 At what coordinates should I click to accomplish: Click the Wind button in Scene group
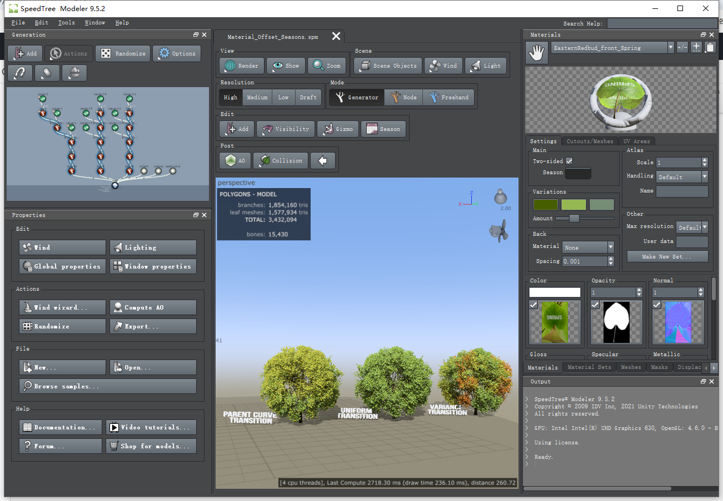pyautogui.click(x=443, y=65)
